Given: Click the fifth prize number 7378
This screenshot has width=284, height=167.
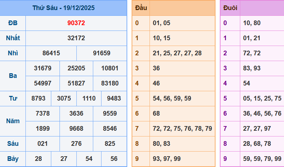Looking at the screenshot, I should pos(43,113).
